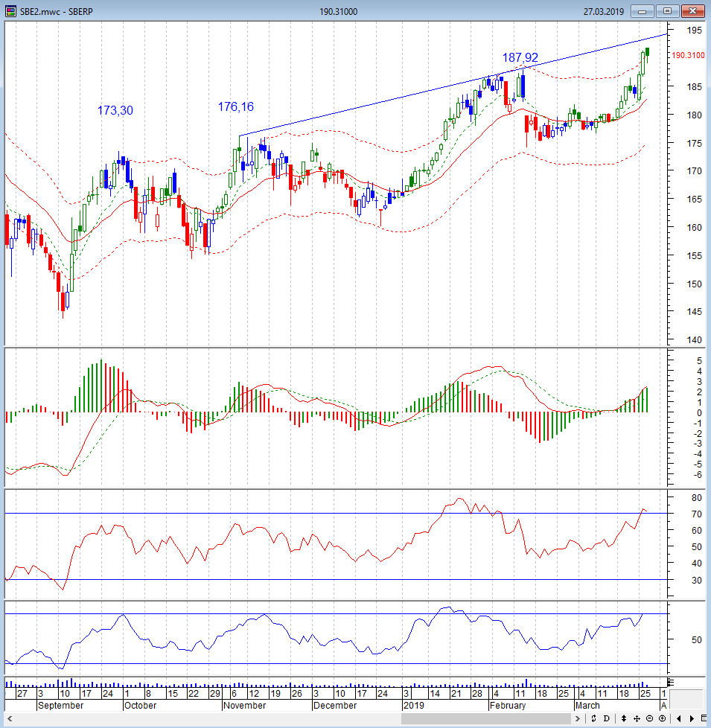Click the zoom in plus icon
Image resolution: width=711 pixels, height=728 pixels.
click(x=662, y=718)
